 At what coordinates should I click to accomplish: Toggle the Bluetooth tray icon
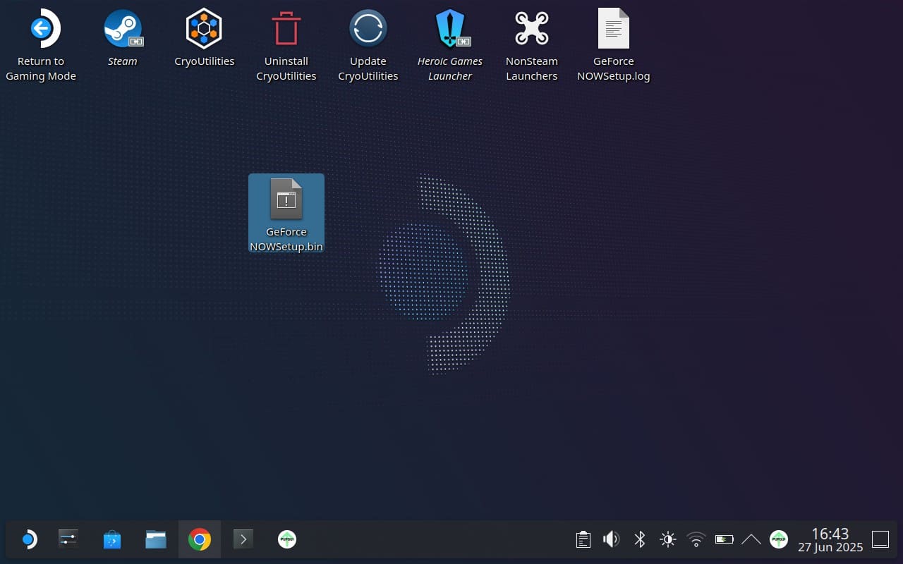click(x=639, y=540)
